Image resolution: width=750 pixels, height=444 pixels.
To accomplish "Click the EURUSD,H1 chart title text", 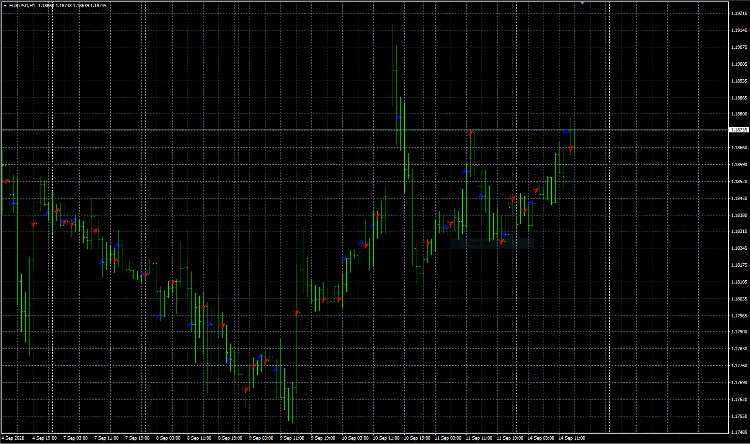I will coord(22,6).
